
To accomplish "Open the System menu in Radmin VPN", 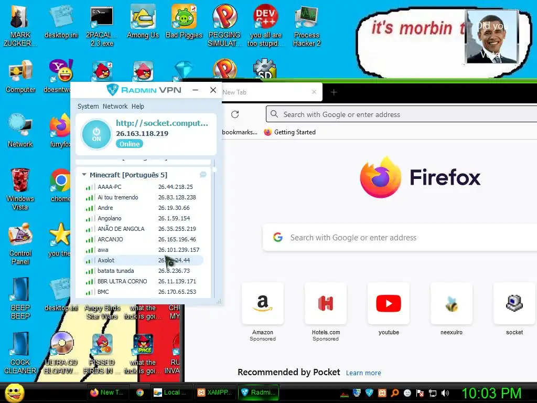I will tap(88, 106).
